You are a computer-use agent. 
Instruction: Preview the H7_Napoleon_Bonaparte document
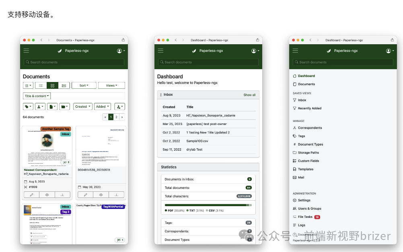(47, 195)
